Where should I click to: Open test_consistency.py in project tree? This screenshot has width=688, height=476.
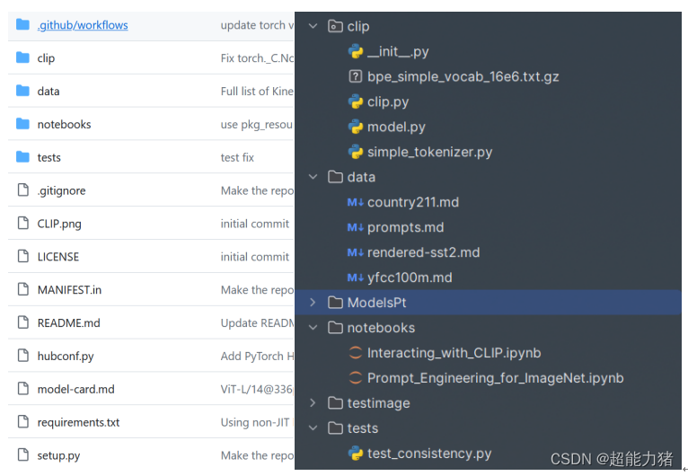pos(429,454)
